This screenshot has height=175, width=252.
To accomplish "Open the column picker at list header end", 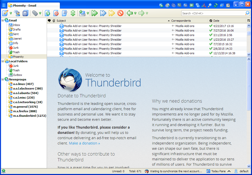I will [249, 20].
